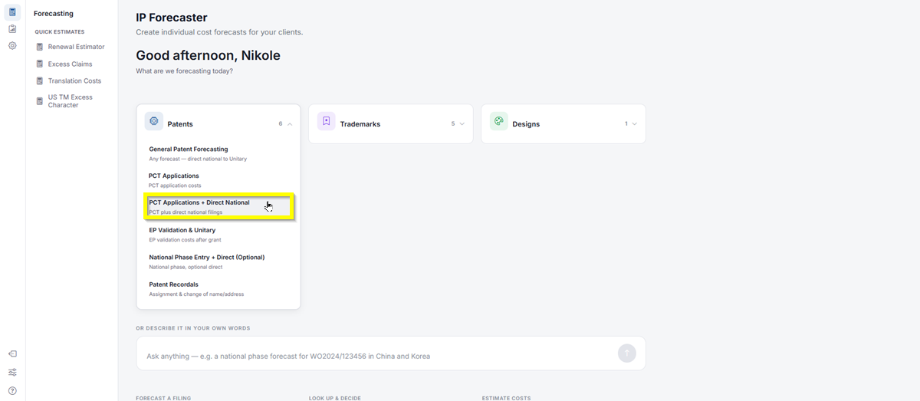Click the Renewal Estimator calculator icon
Viewport: 920px width, 401px height.
click(40, 47)
